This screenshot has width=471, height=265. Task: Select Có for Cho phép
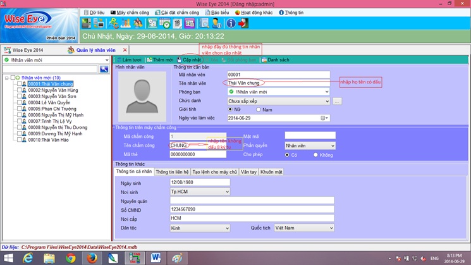287,155
